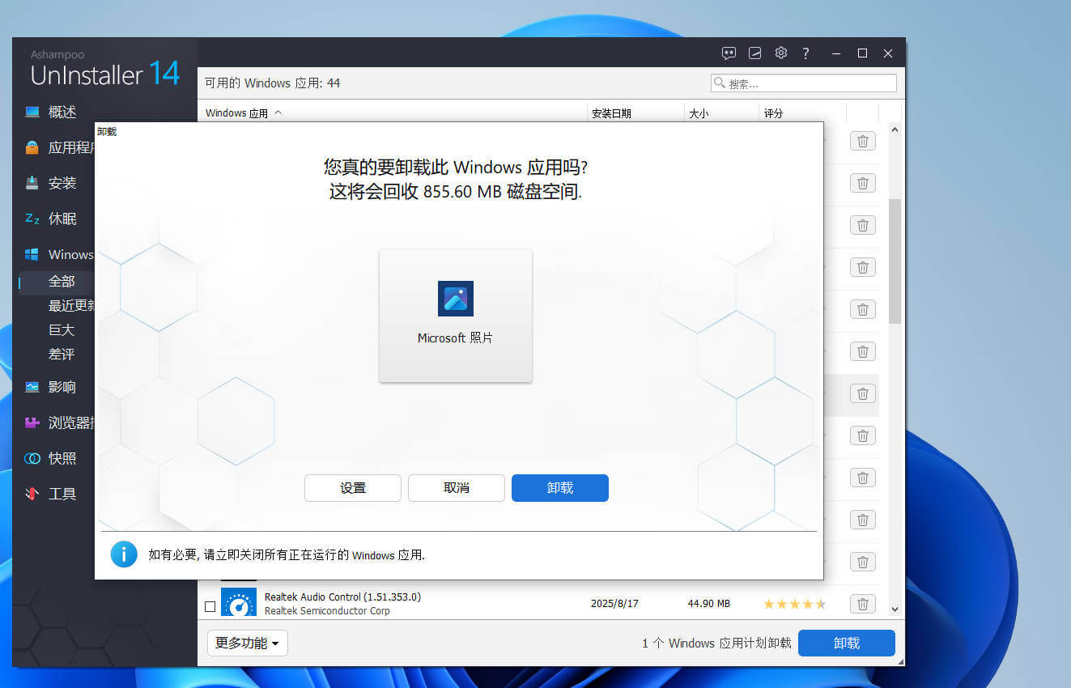Confirm uninstall by clicking 卸载 in dialog
The image size is (1071, 688).
559,487
